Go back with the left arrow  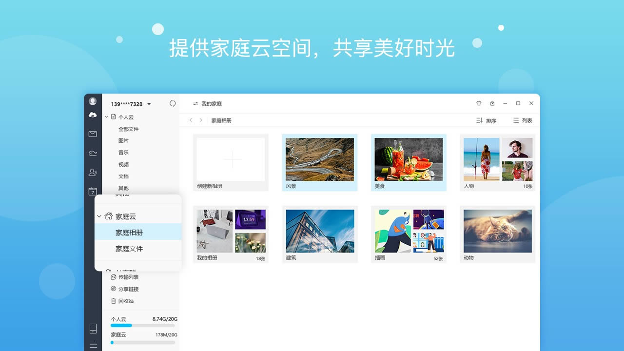click(x=191, y=120)
